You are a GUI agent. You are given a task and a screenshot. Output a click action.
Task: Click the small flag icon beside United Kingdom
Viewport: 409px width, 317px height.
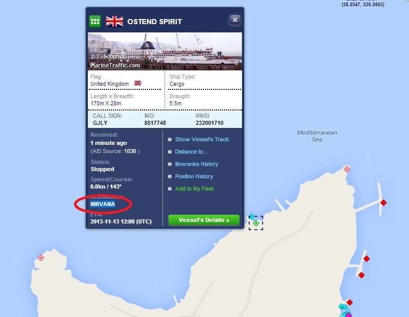138,83
